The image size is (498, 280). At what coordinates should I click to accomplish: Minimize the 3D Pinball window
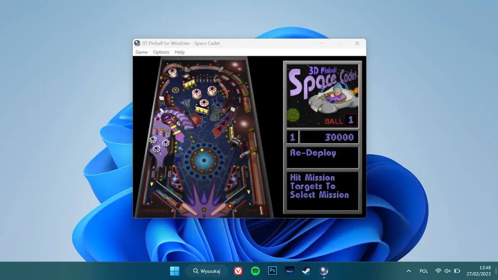point(320,43)
